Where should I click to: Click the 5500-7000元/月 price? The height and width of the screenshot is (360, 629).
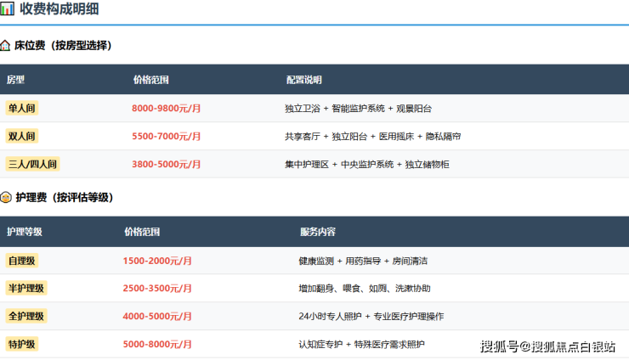(x=167, y=136)
